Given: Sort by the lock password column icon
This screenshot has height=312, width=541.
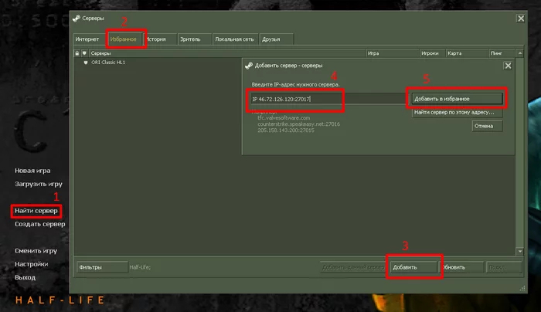Looking at the screenshot, I should tap(77, 53).
